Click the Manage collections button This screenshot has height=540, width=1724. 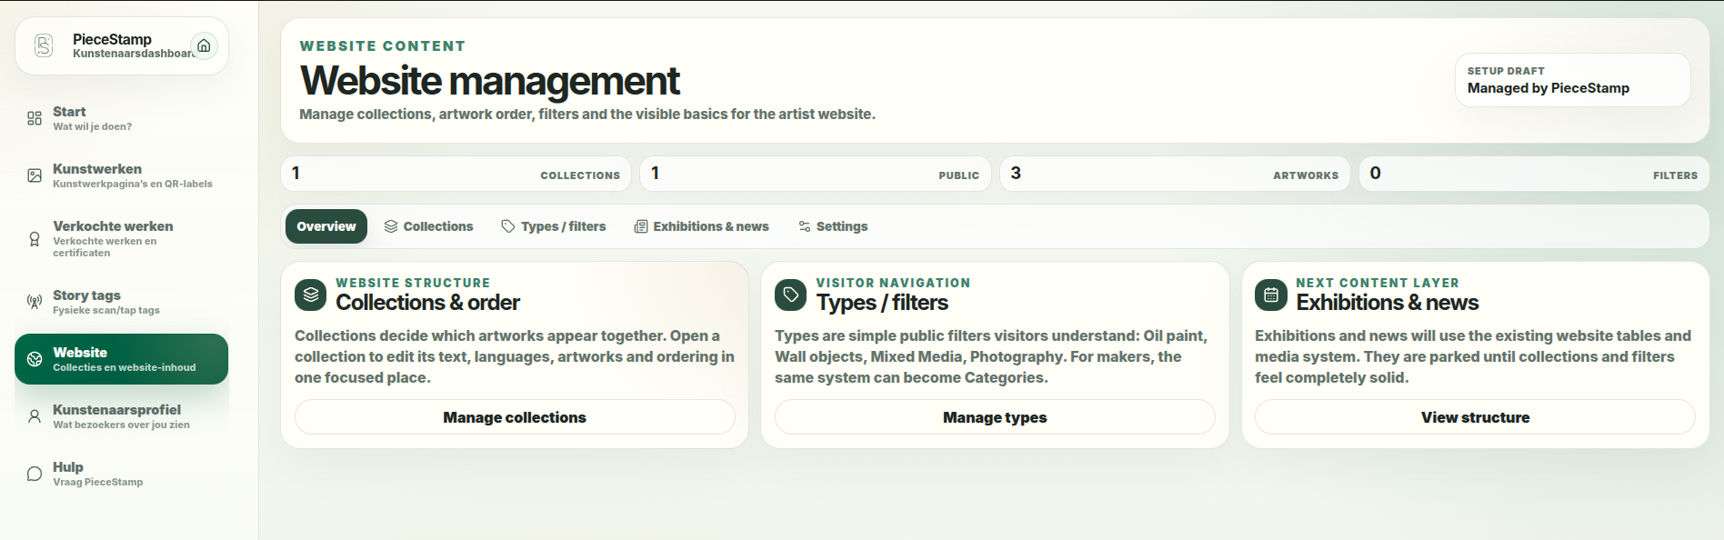pyautogui.click(x=515, y=417)
